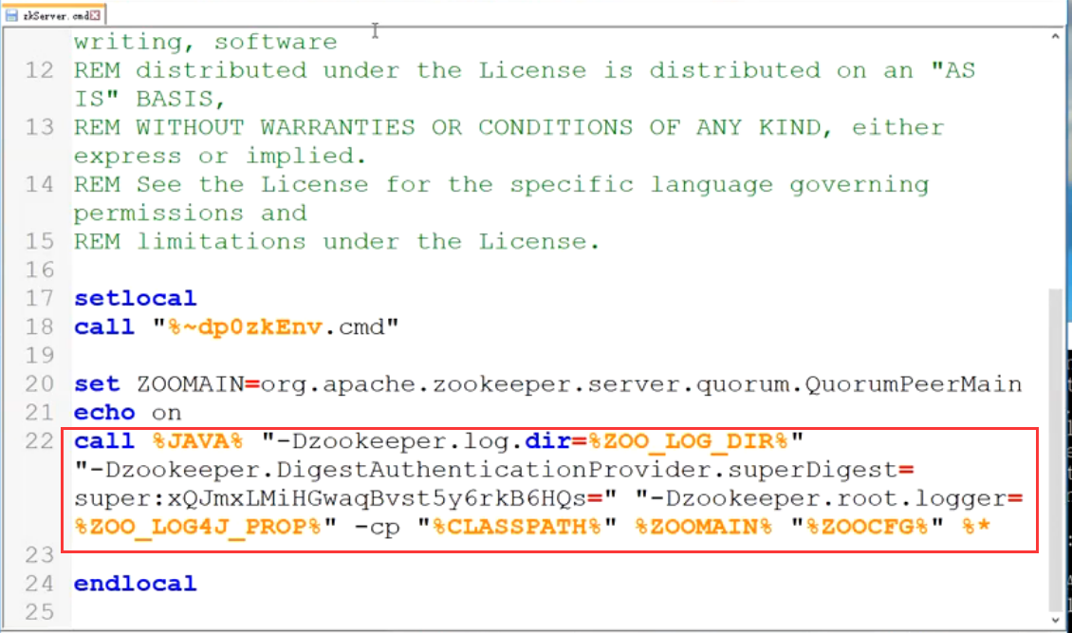Click the "call" keyword on line 18
The width and height of the screenshot is (1072, 633).
104,326
